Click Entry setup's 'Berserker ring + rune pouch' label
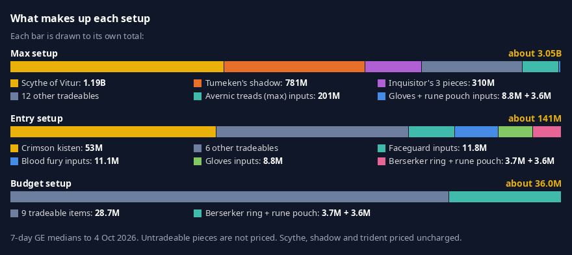The image size is (572, 255). coord(471,161)
